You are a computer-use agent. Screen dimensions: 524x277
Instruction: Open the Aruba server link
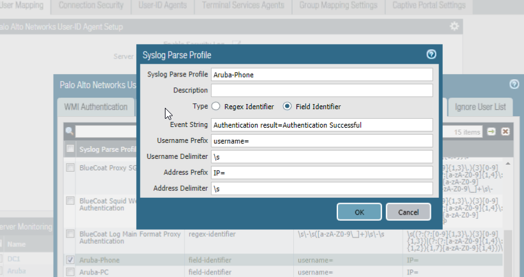17,271
